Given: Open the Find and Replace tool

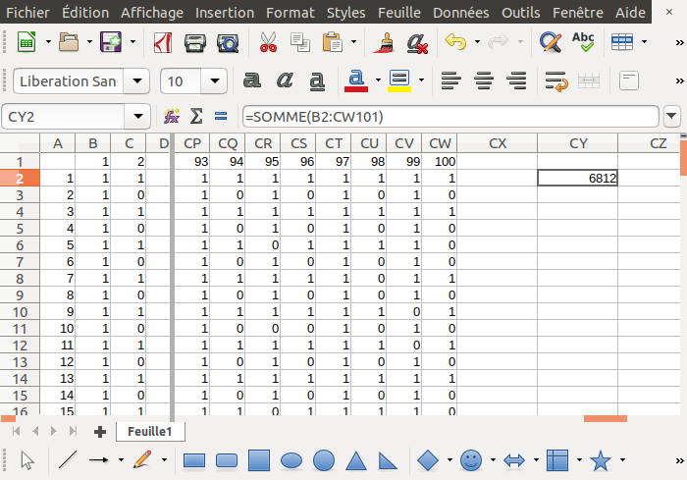Looking at the screenshot, I should [x=551, y=43].
